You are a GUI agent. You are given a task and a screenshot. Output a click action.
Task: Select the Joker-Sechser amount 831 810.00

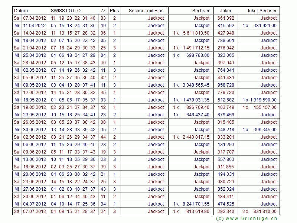pos(265,211)
